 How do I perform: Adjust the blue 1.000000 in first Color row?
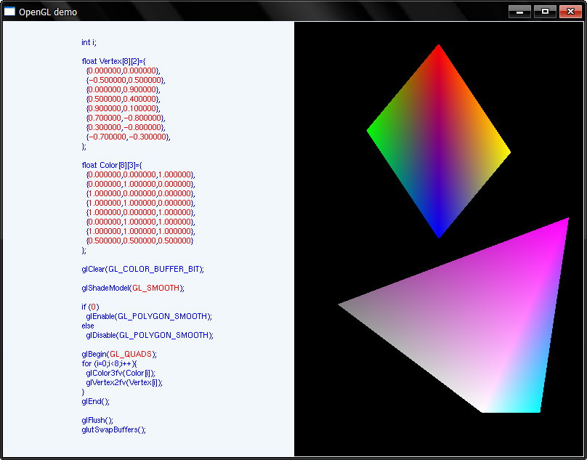tap(174, 174)
